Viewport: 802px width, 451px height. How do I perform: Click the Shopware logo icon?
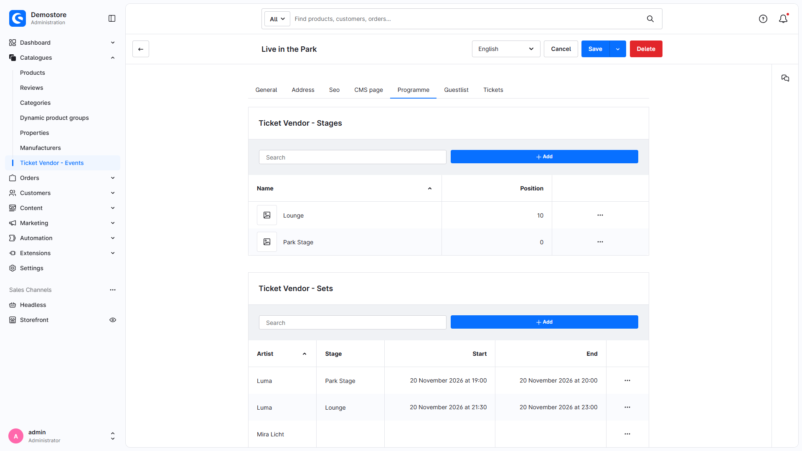pyautogui.click(x=18, y=18)
